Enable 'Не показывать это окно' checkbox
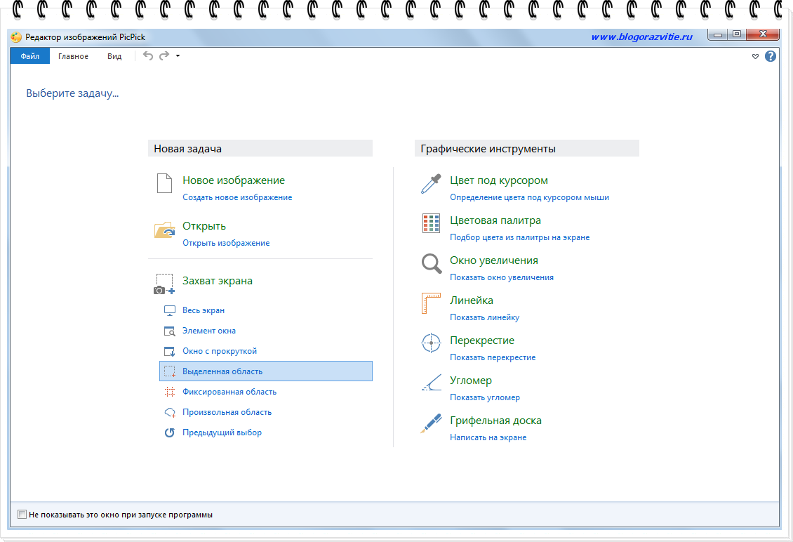The image size is (793, 542). coord(22,515)
